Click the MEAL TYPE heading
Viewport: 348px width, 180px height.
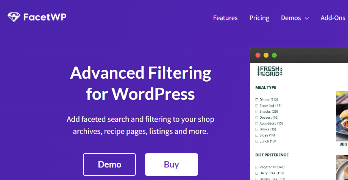coord(266,88)
